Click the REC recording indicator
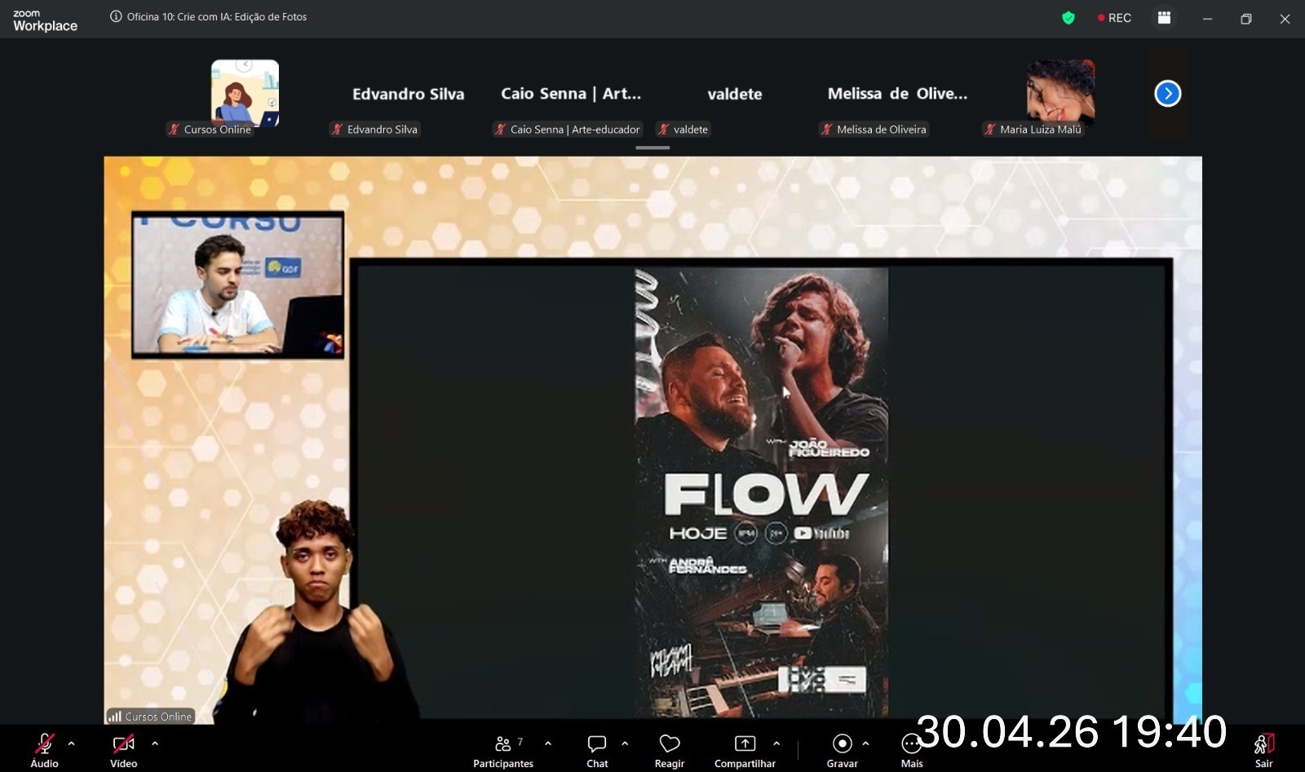 (1114, 18)
